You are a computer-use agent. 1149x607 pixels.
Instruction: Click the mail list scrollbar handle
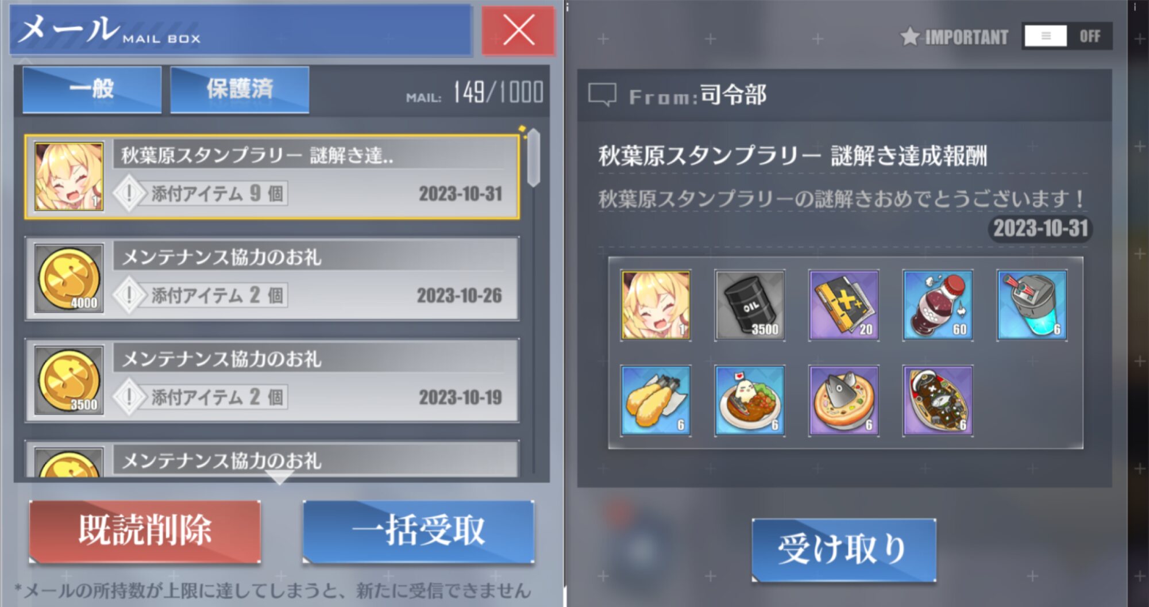point(533,157)
